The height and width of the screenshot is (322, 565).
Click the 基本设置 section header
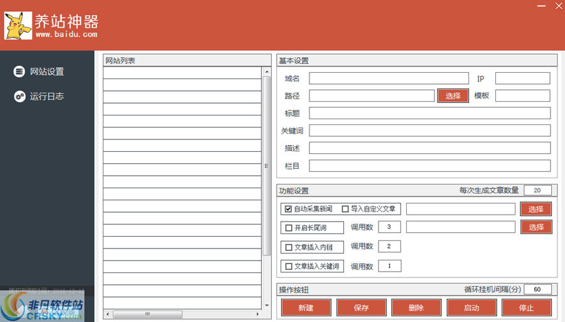click(417, 60)
